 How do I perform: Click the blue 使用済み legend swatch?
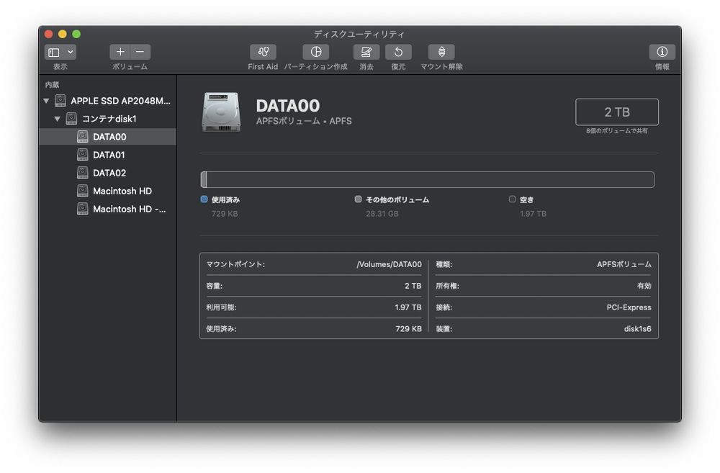click(x=204, y=199)
